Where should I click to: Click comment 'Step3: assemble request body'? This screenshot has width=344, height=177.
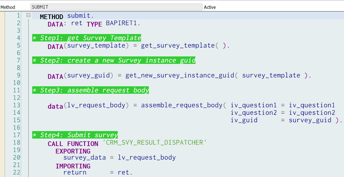click(x=91, y=90)
